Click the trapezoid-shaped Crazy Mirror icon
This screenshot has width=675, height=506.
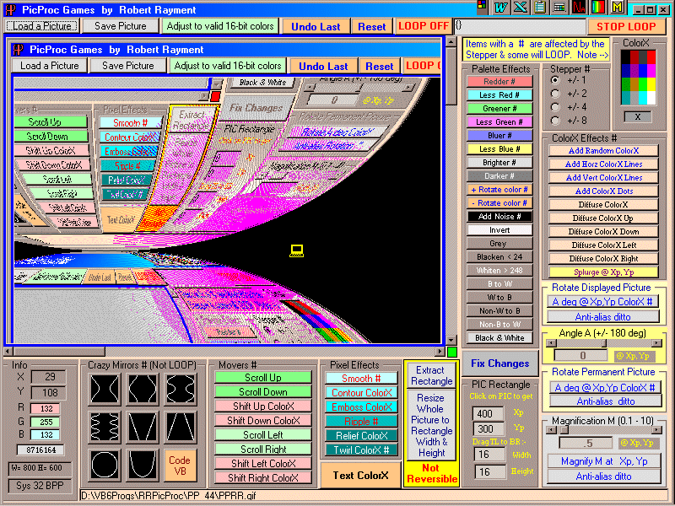point(181,427)
